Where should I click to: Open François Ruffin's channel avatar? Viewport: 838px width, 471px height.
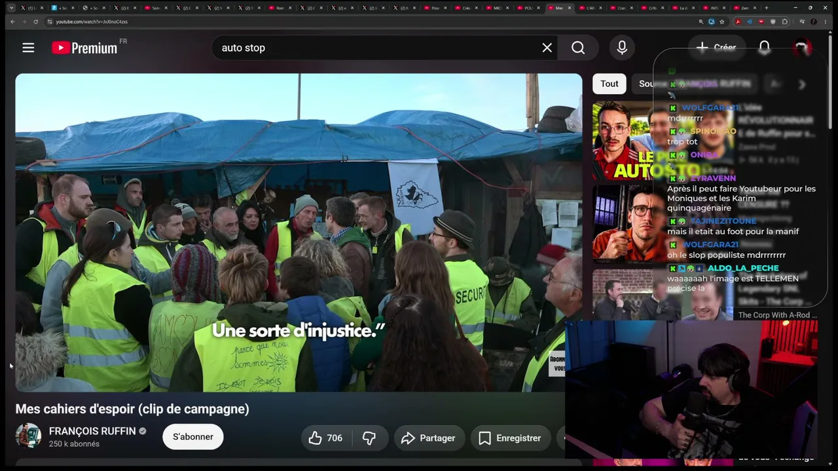(x=28, y=436)
